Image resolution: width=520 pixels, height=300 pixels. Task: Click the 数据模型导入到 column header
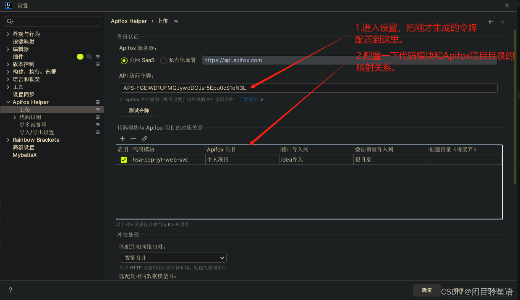pos(391,149)
